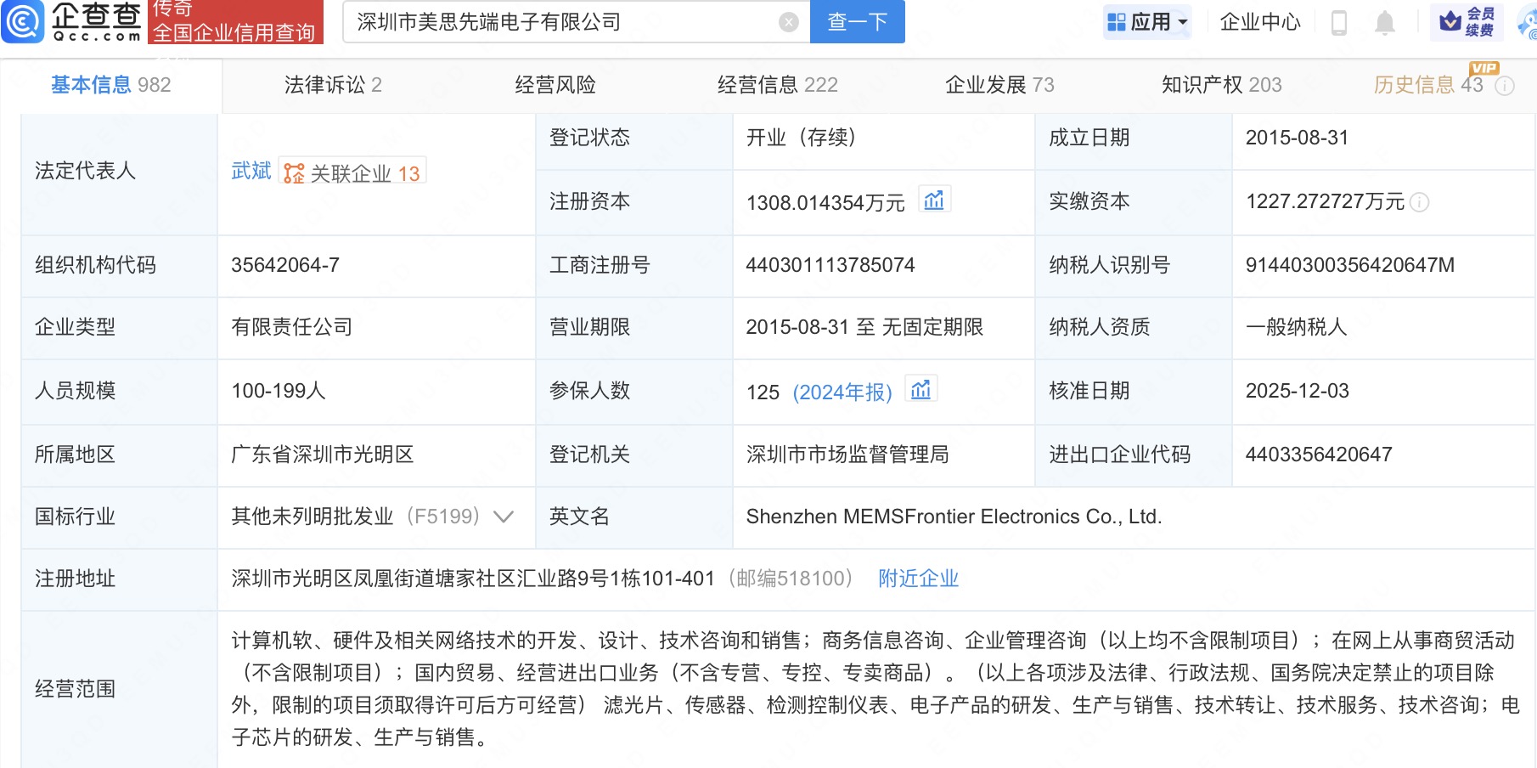Expand the 应用 dropdown menu
The height and width of the screenshot is (768, 1537).
tap(1148, 22)
